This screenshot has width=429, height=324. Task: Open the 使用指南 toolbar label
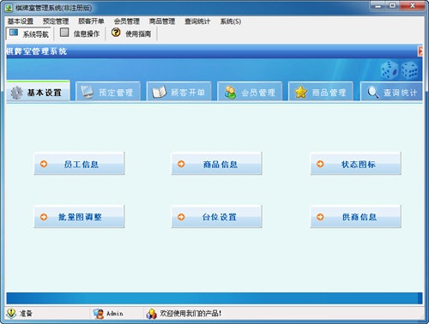(138, 34)
